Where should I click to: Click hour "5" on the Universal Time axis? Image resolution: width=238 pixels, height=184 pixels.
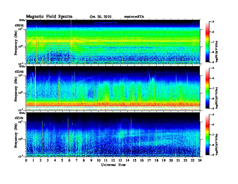62,160
